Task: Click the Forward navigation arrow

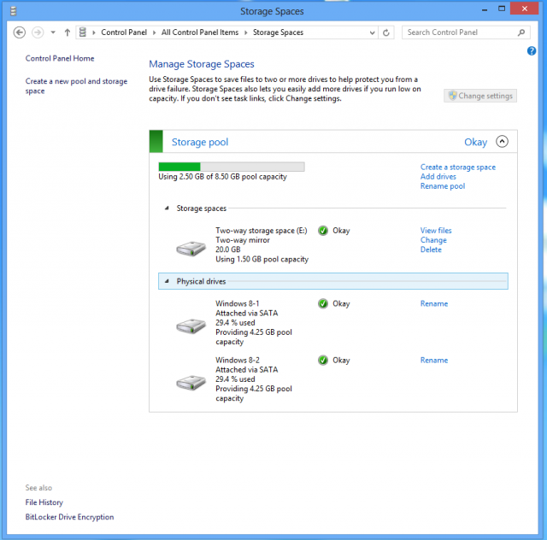Action: (x=38, y=32)
